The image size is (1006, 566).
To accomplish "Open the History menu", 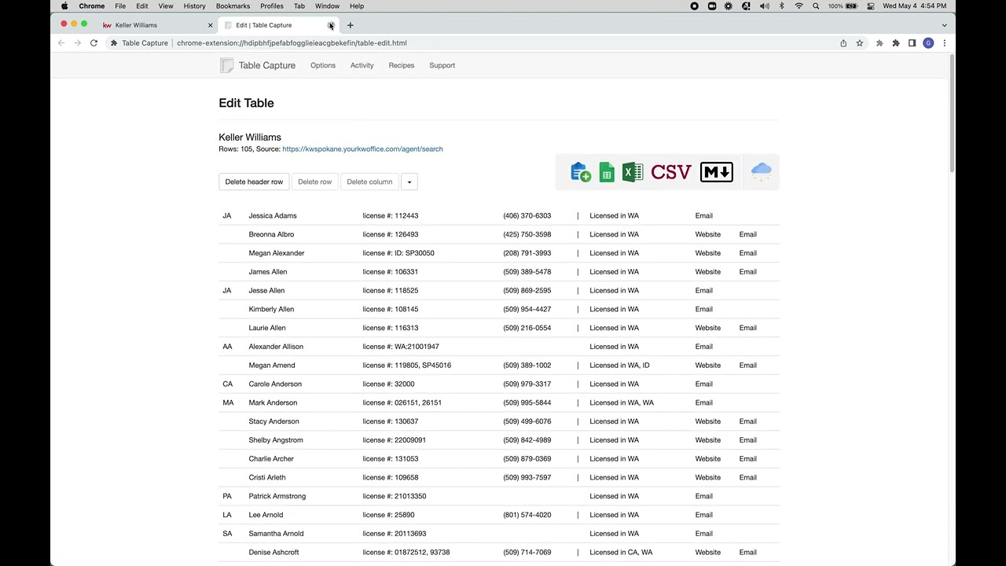I will 194,6.
